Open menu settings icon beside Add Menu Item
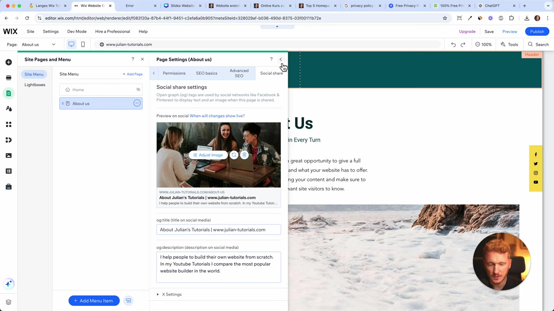554x311 pixels. [129, 301]
